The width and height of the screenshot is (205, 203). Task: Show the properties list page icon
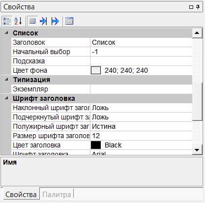32,21
